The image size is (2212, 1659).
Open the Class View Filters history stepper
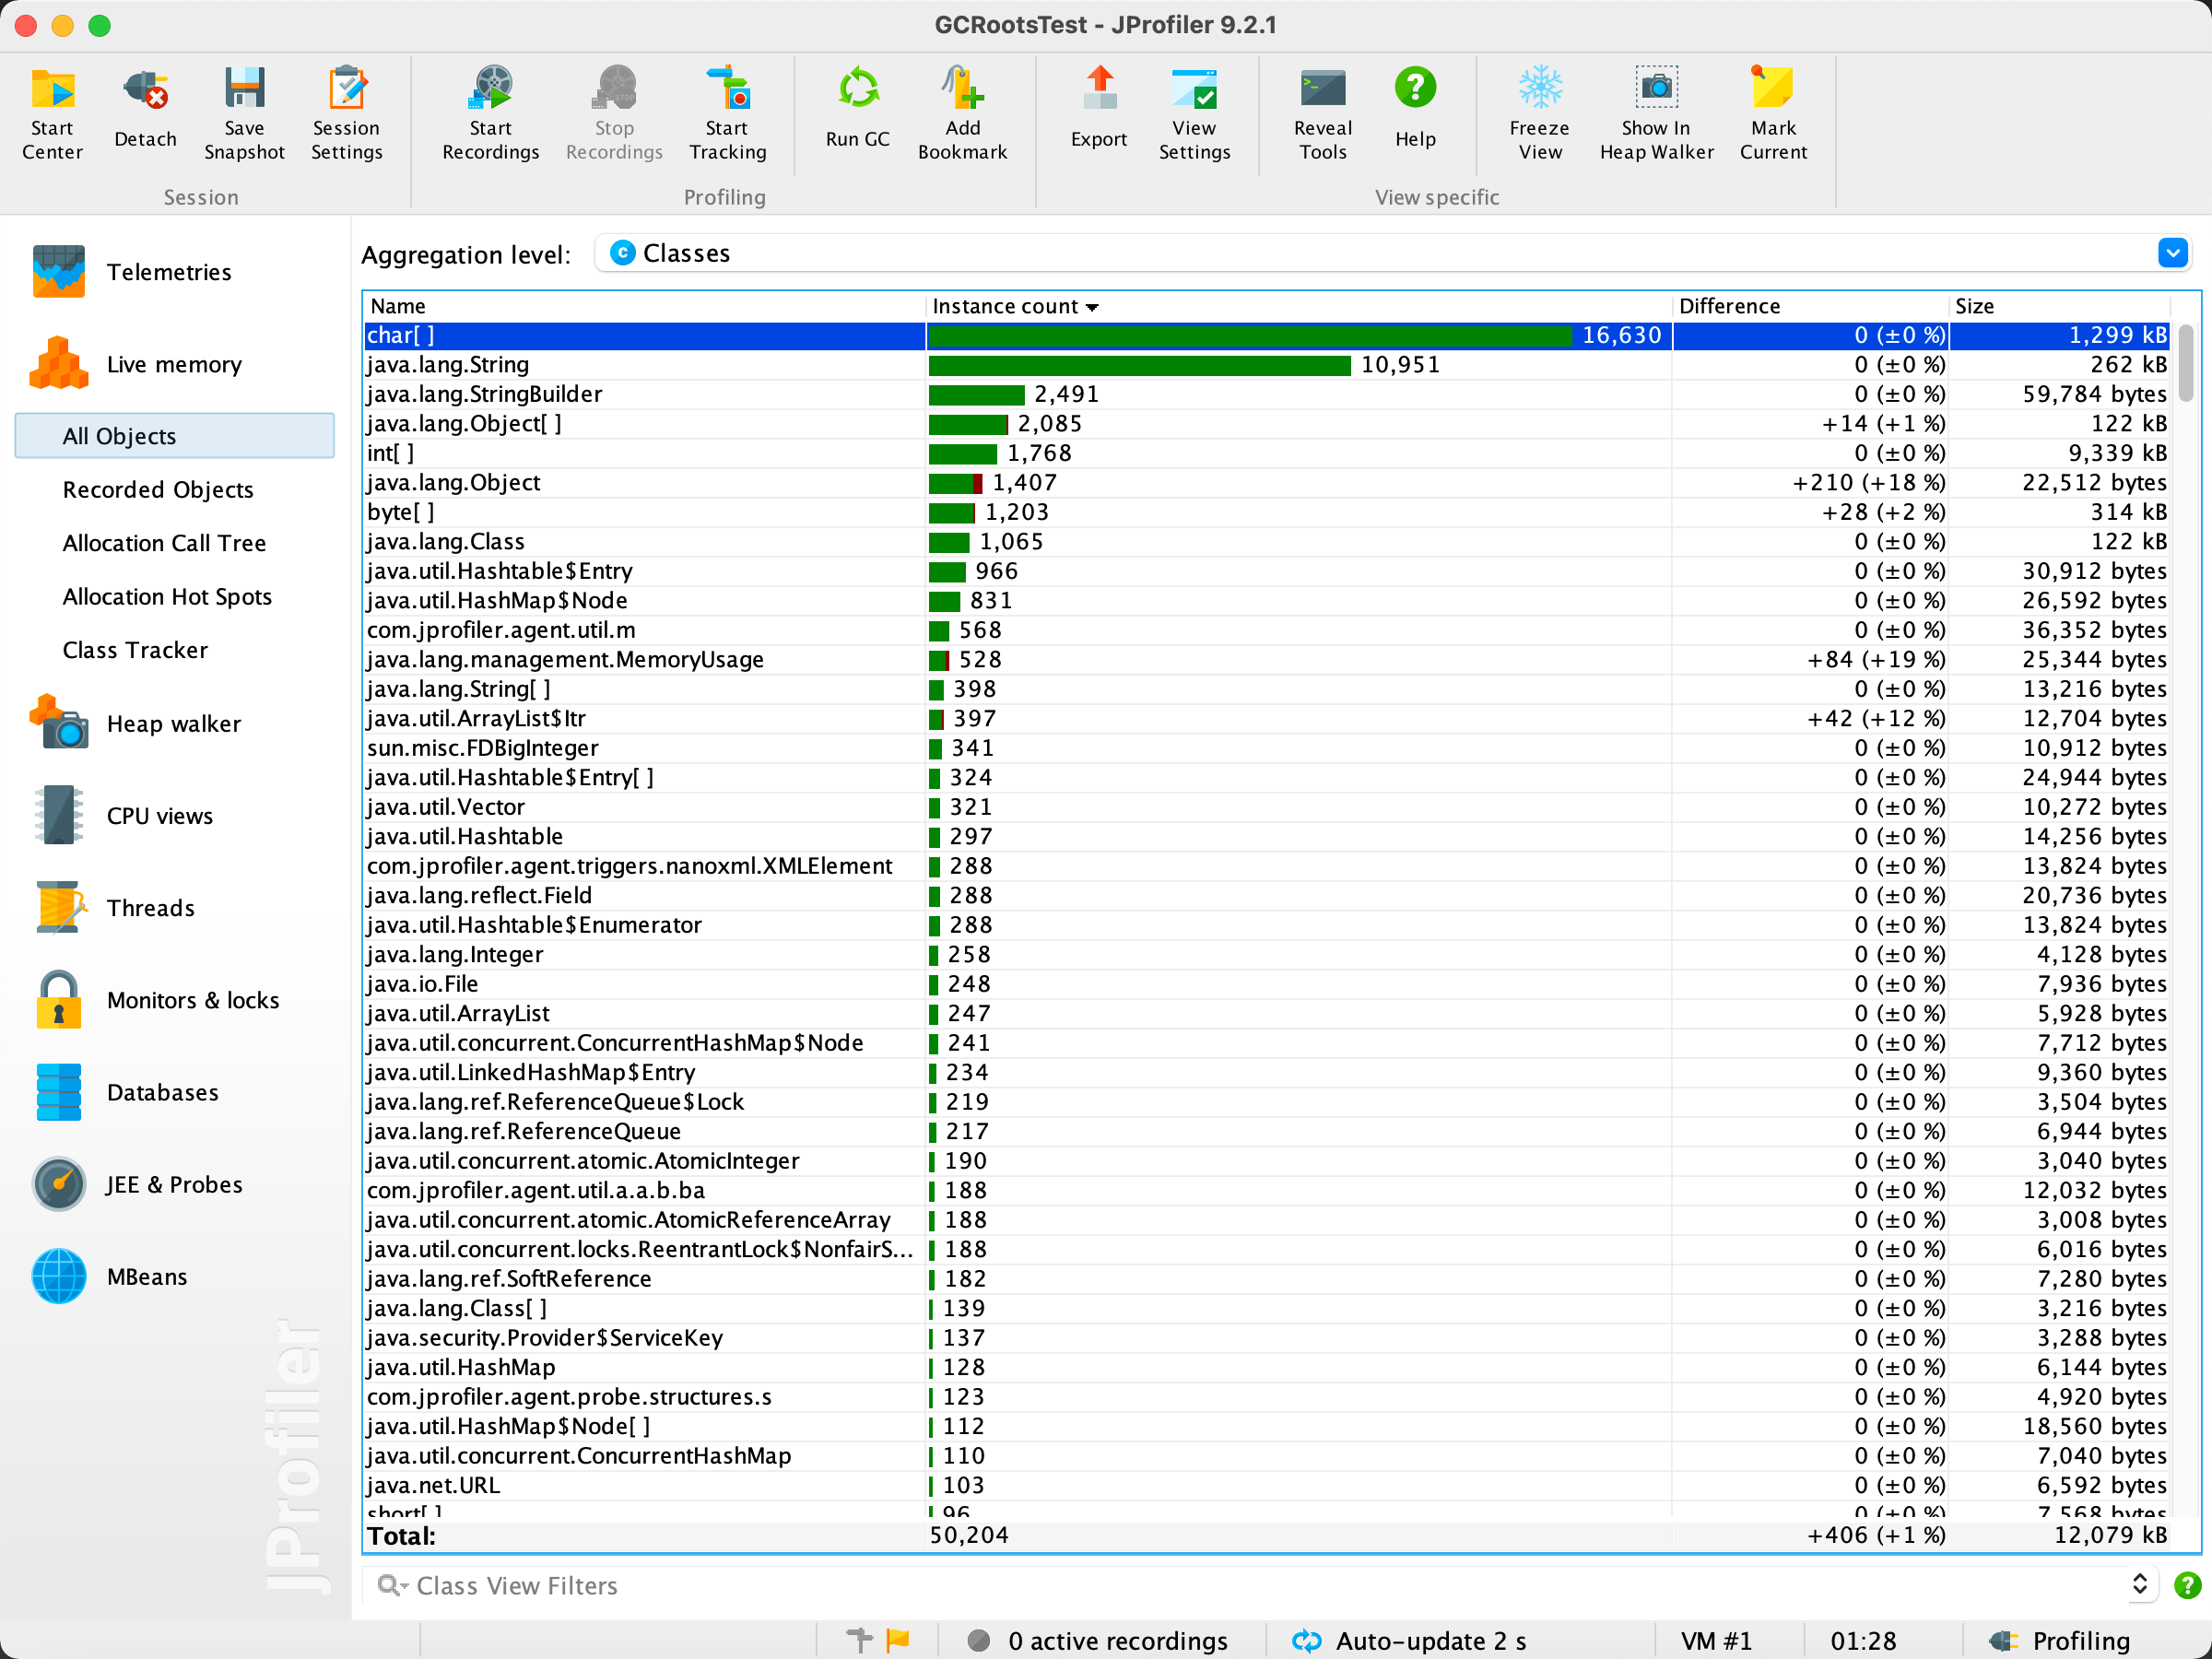pyautogui.click(x=2139, y=1585)
